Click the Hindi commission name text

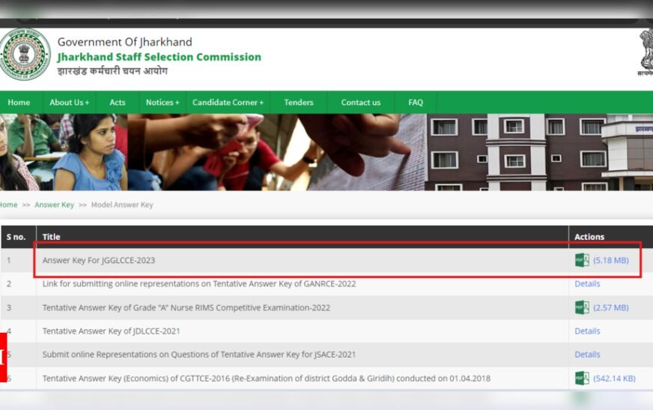[112, 71]
